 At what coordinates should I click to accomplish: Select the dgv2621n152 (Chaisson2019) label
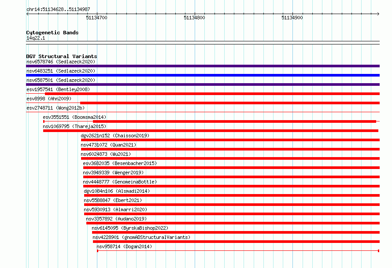(115, 136)
